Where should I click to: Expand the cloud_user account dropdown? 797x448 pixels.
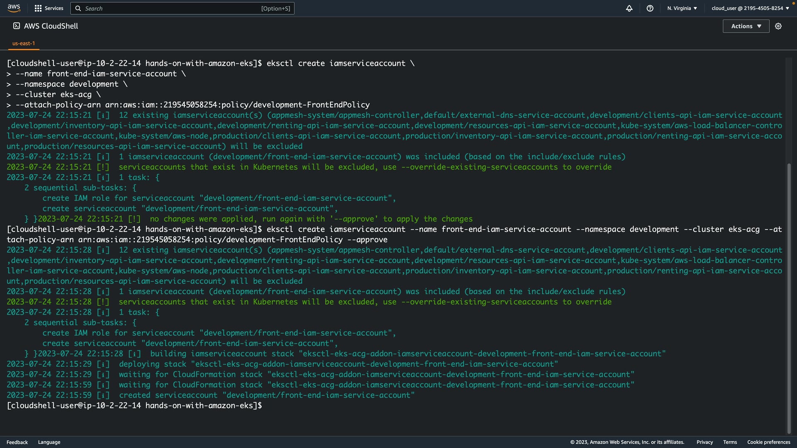pyautogui.click(x=750, y=8)
